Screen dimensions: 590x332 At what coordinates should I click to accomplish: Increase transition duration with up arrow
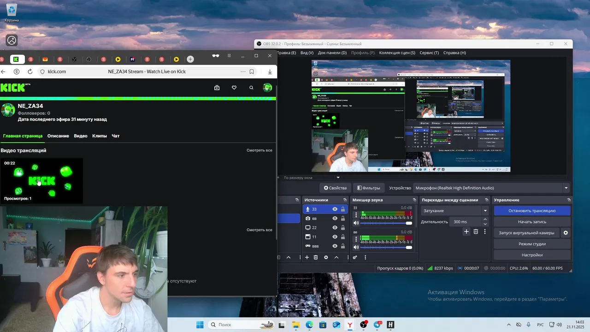point(485,220)
